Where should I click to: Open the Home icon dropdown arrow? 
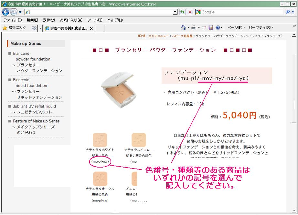[189, 28]
